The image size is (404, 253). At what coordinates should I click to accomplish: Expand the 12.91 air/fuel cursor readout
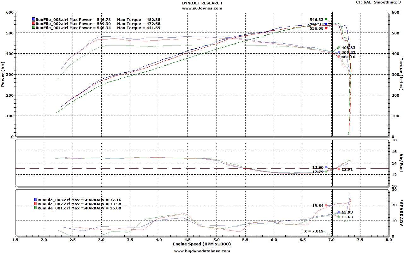[347, 169]
